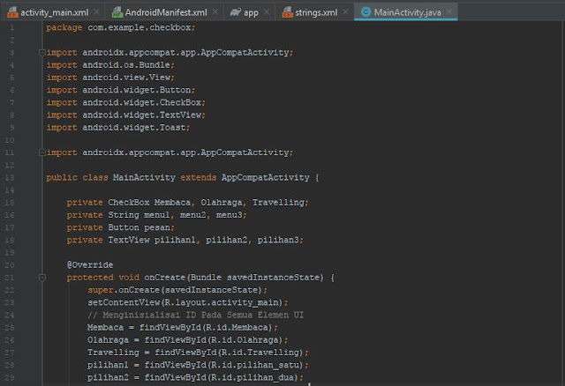Click 'android.widget.Toast' import text

[134, 128]
